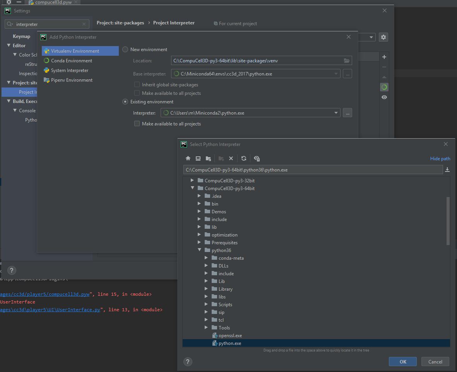Click the editor gear icon at top left
The width and height of the screenshot is (457, 372).
(x=9, y=2)
